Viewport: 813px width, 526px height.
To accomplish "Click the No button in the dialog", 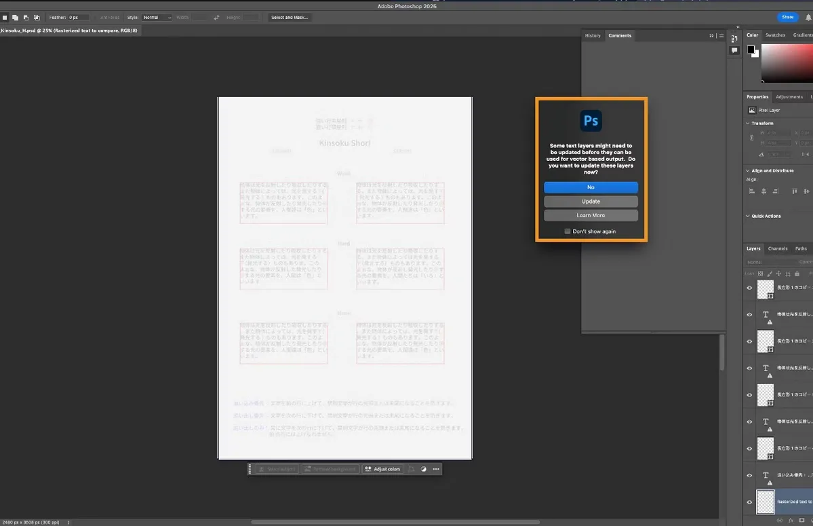I will coord(591,187).
